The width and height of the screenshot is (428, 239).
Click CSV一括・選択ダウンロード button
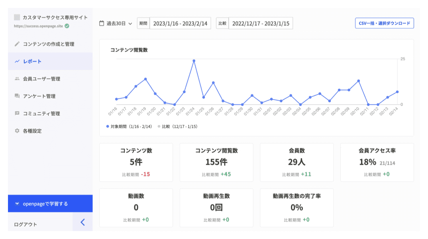(x=384, y=23)
